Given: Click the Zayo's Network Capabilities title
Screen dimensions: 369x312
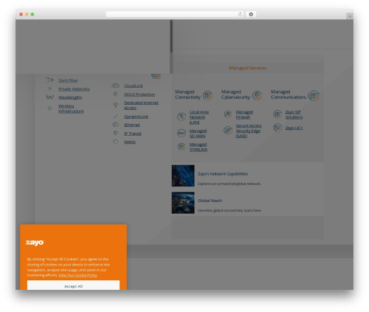Looking at the screenshot, I should click(x=223, y=174).
